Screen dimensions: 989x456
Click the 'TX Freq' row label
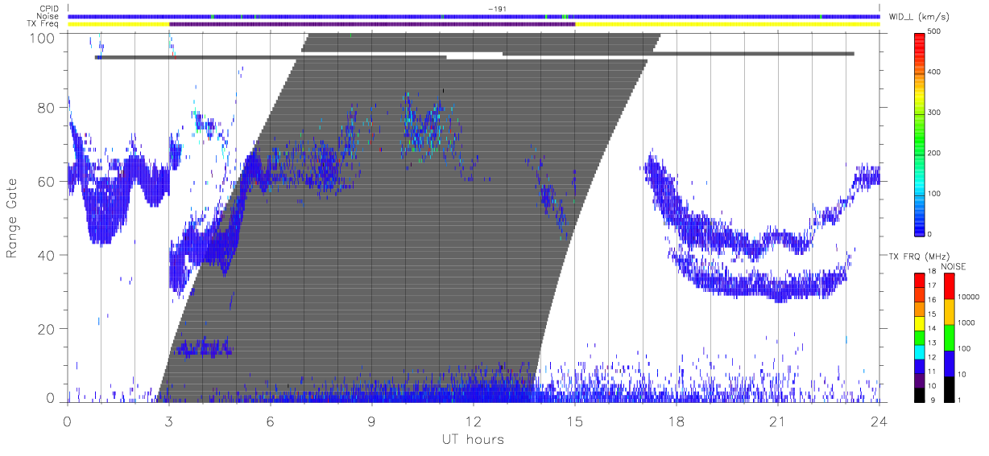tap(44, 24)
